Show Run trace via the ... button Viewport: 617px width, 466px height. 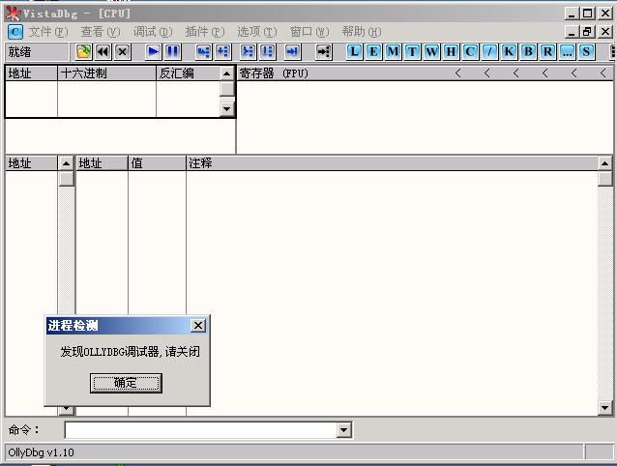(567, 51)
